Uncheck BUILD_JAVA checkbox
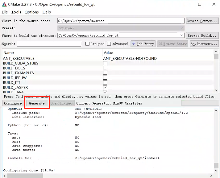The height and width of the screenshot is (178, 220). [x=105, y=92]
